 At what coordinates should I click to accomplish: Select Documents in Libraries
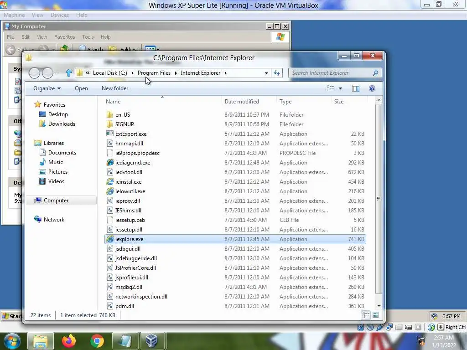coord(62,152)
